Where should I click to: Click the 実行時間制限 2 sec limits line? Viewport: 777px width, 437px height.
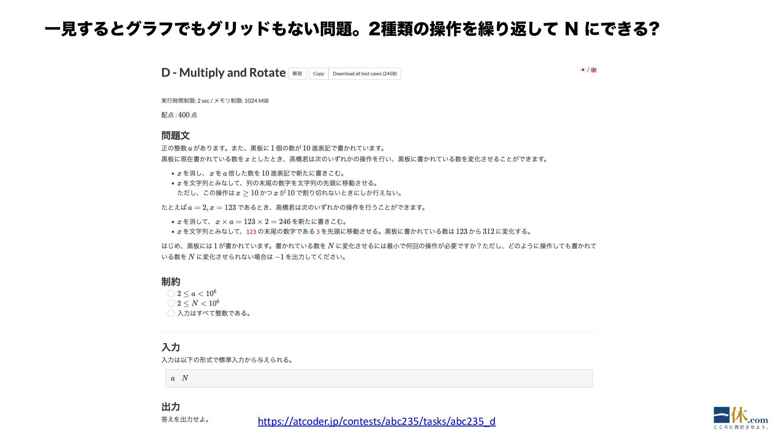click(x=214, y=101)
